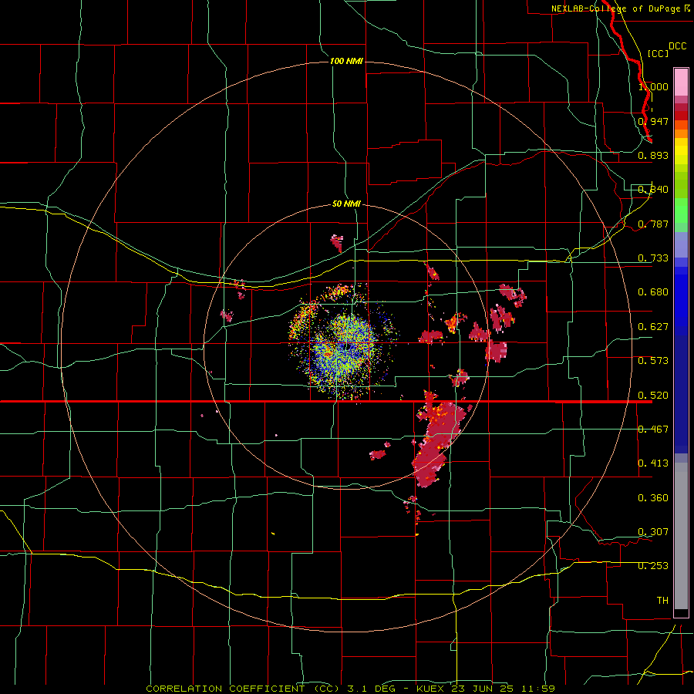The image size is (694, 694).
Task: Click the 50 NMI range ring label
Action: pyautogui.click(x=346, y=204)
